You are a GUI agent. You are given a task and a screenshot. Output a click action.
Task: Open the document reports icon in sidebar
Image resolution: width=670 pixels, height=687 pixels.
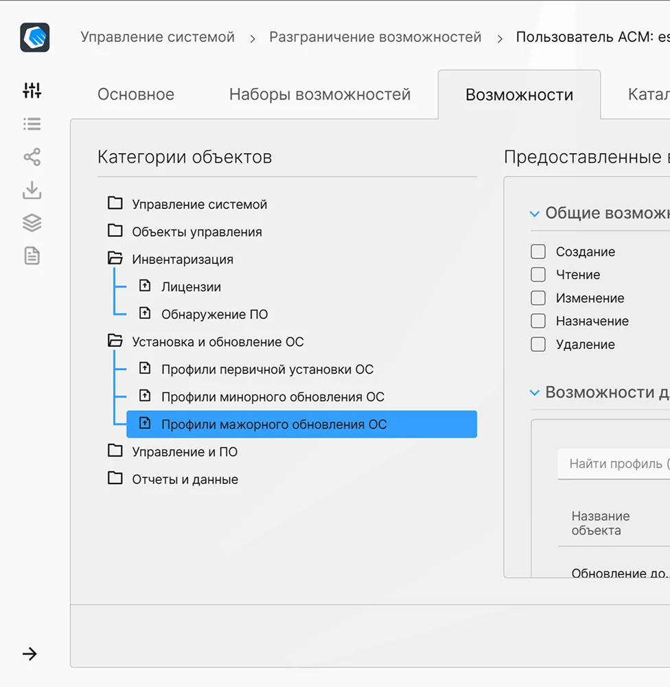click(32, 256)
